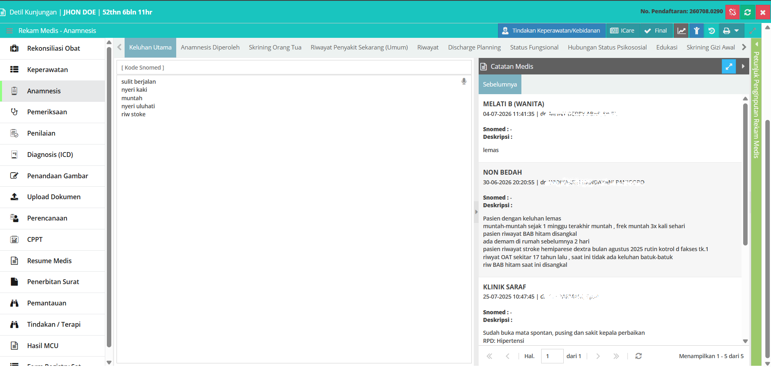Click the Kode Snomed input field
The image size is (771, 367).
294,68
